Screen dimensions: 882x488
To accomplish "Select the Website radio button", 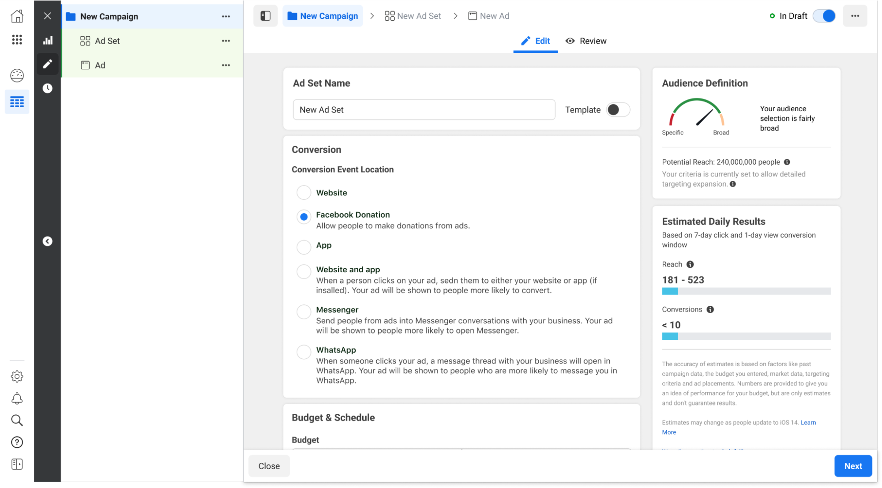I will coord(304,192).
